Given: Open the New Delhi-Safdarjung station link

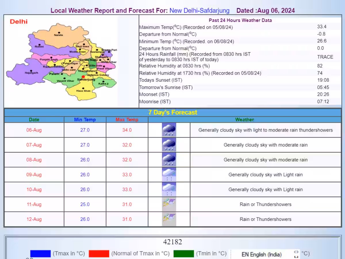Looking at the screenshot, I should point(199,11).
